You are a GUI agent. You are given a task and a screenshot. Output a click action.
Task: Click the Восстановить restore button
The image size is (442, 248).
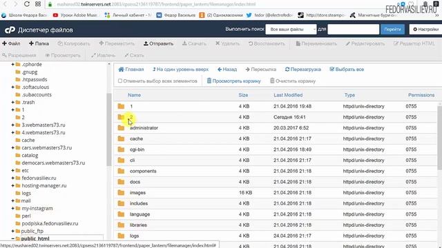(267, 43)
